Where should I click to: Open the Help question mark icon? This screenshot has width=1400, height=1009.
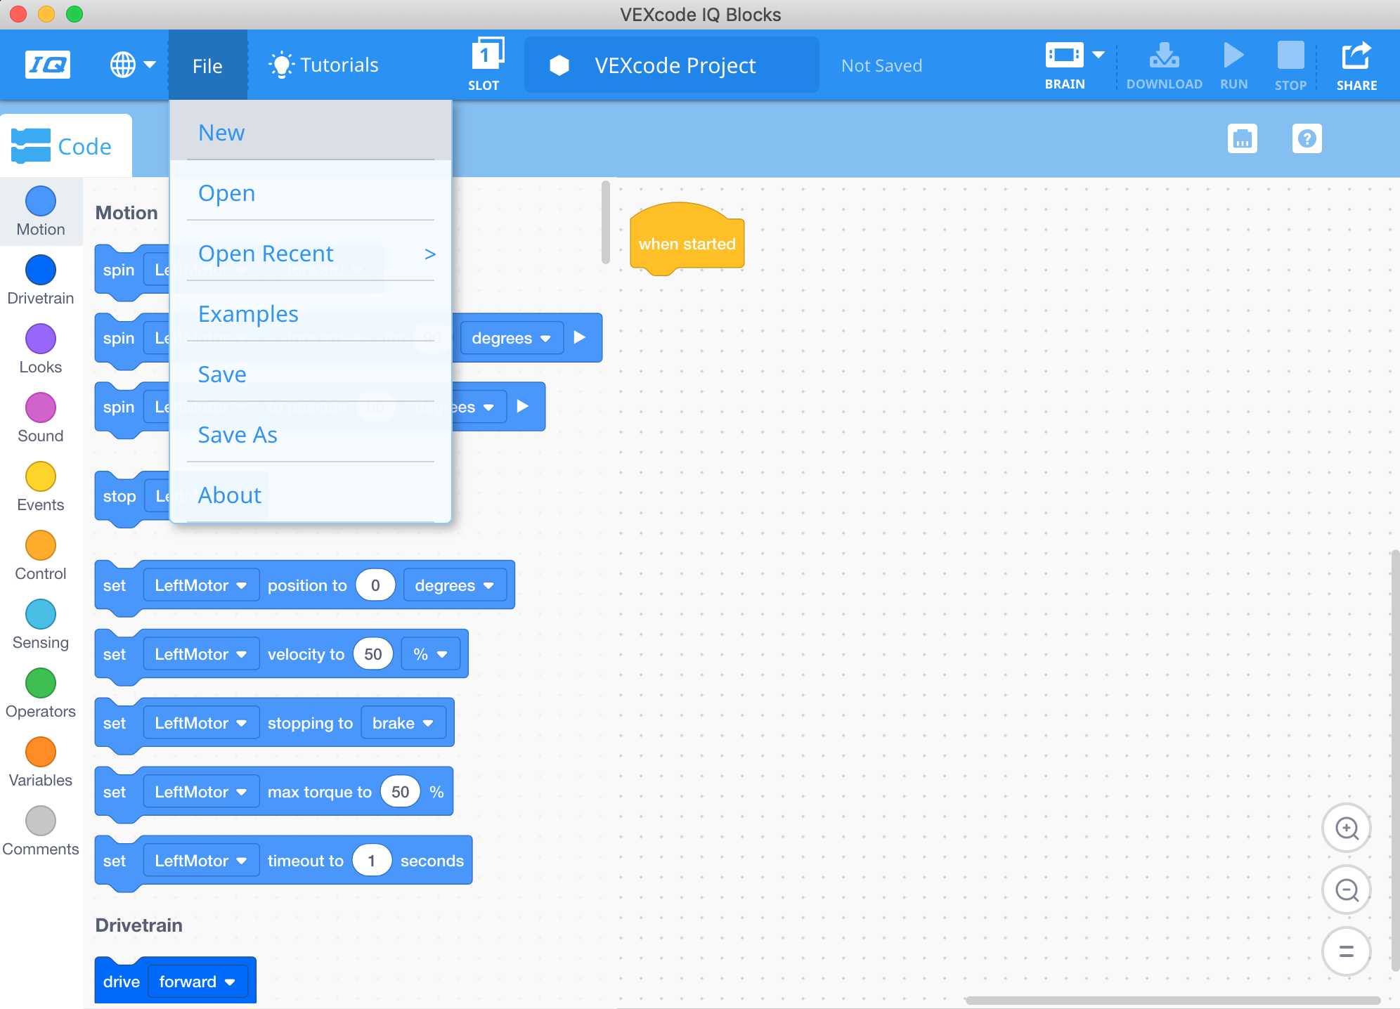click(1307, 138)
